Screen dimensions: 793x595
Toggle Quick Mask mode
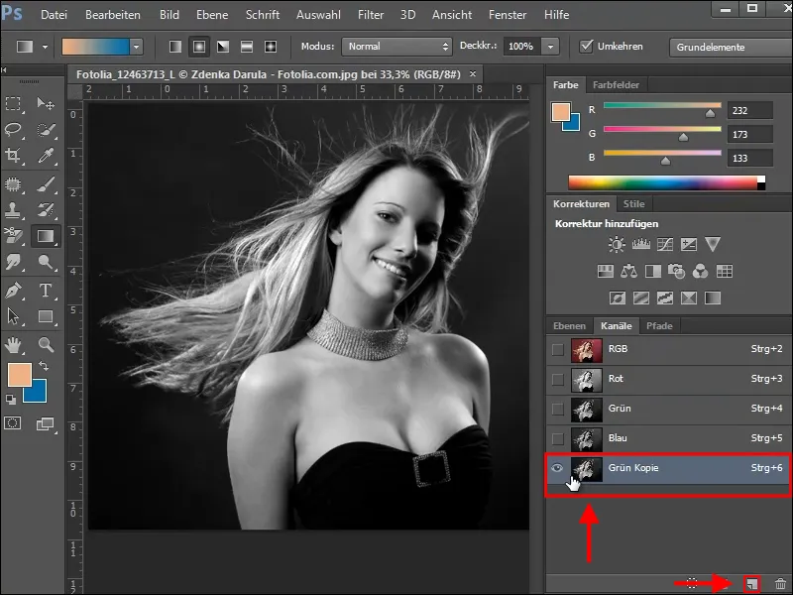click(x=13, y=423)
